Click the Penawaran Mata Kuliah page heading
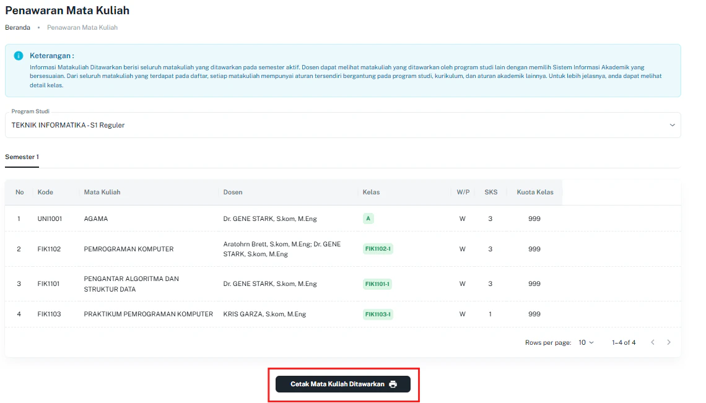The height and width of the screenshot is (403, 706). 67,11
